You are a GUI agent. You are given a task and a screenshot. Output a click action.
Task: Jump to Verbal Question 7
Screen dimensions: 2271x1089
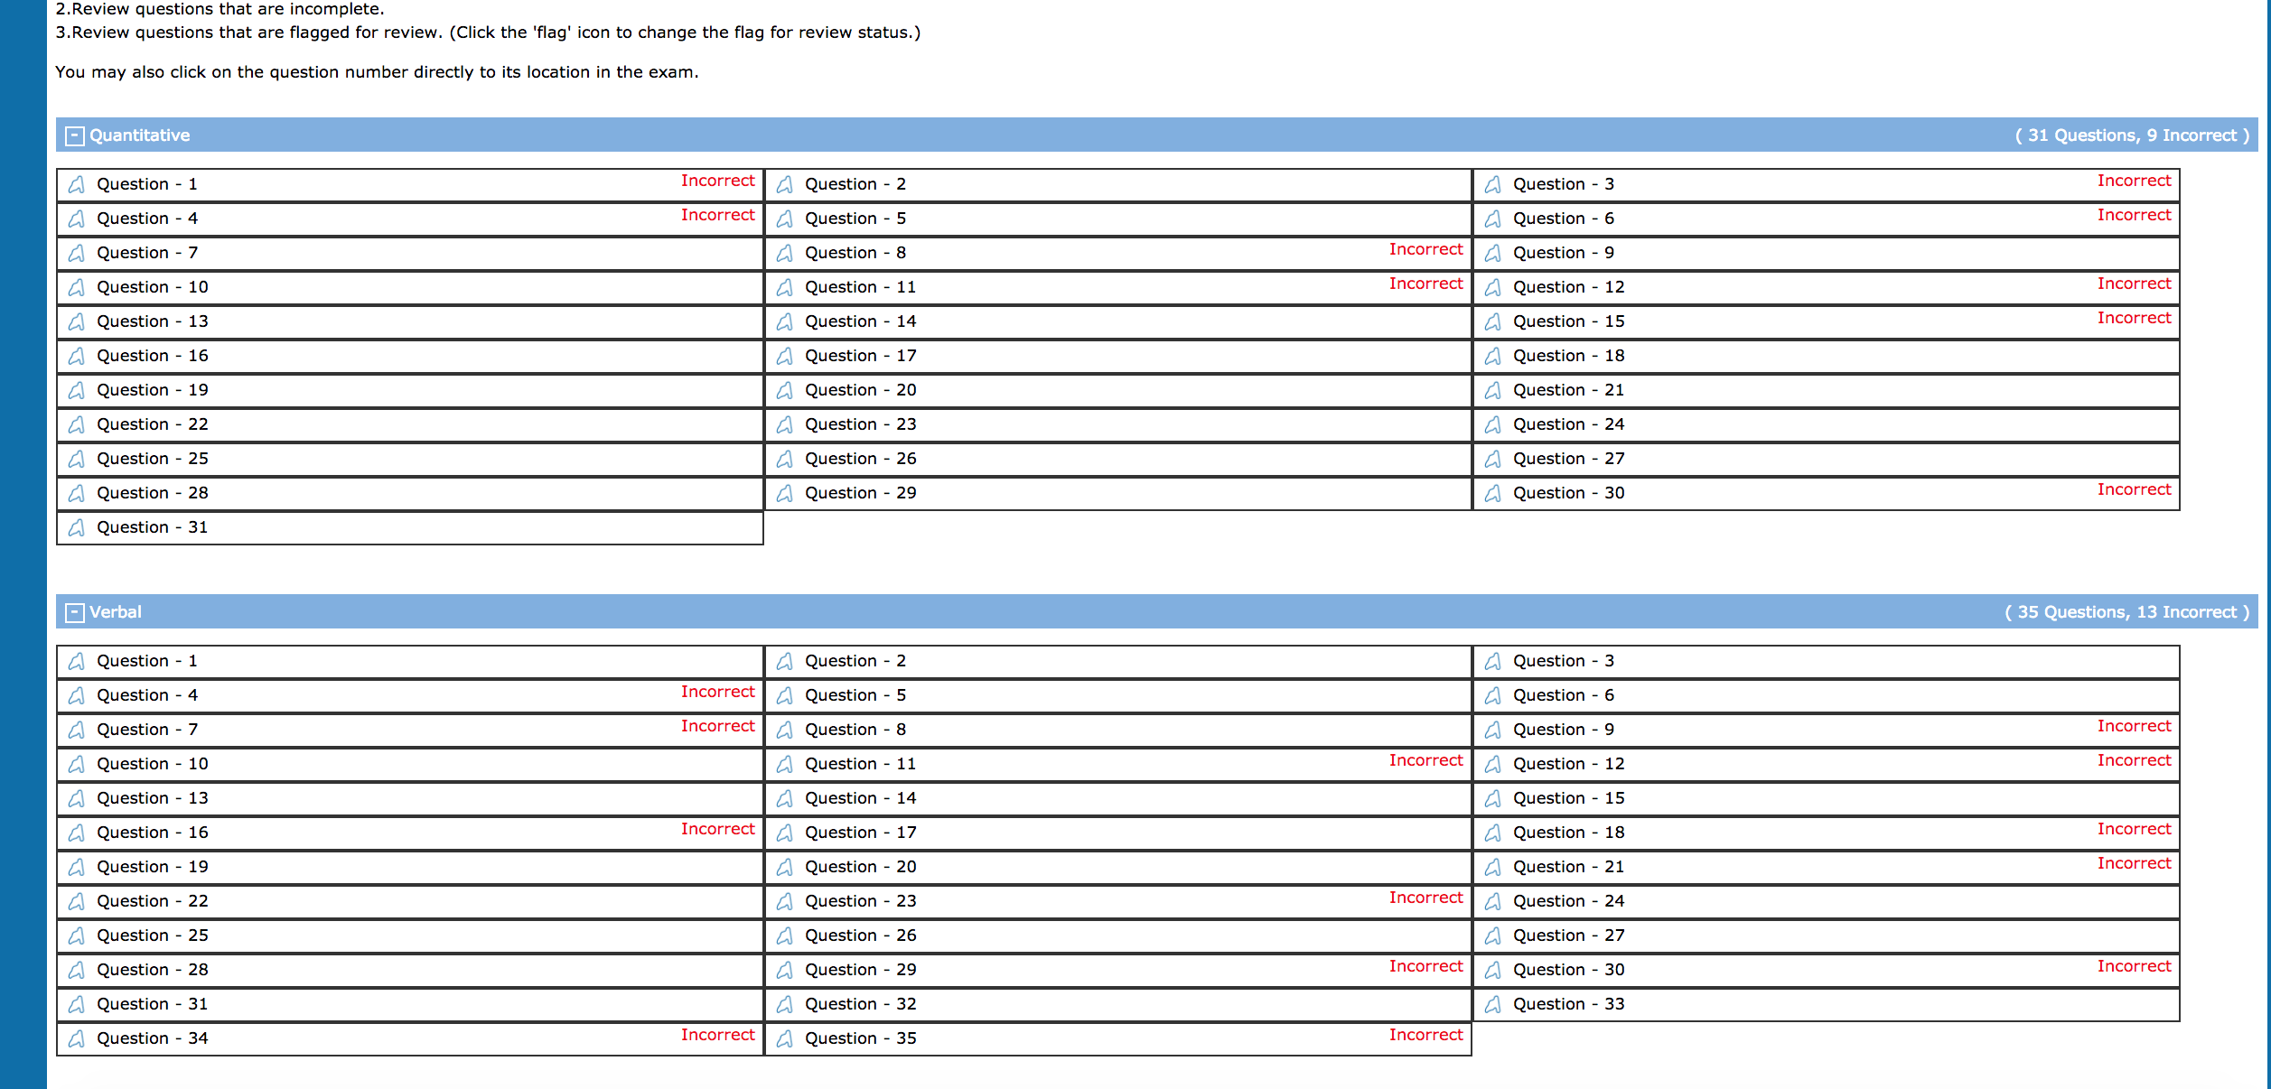click(146, 731)
